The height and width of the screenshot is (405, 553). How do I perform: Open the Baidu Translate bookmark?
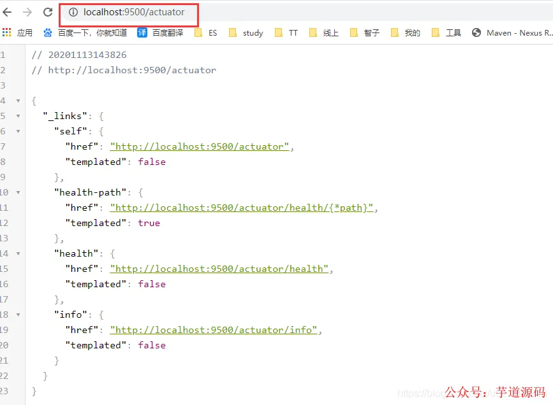click(x=161, y=32)
